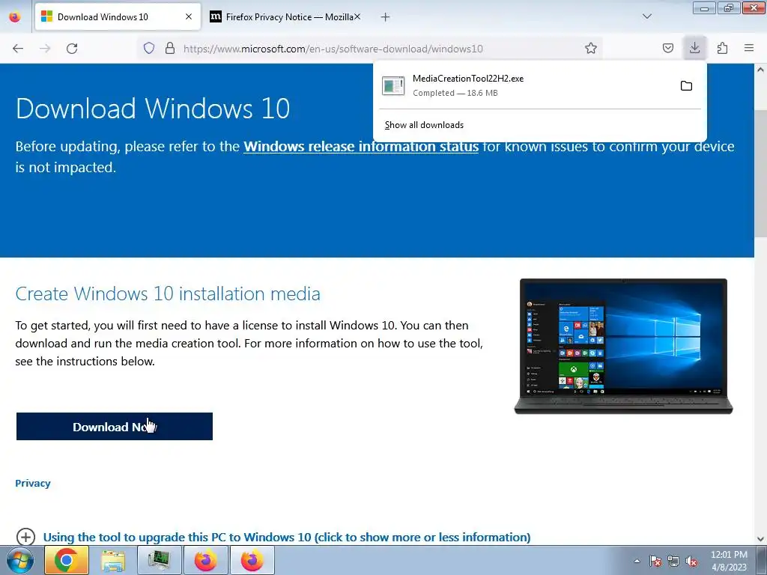Screen dimensions: 767x575
Task: Click the Using the tool to upgrade link text
Action: 287,537
